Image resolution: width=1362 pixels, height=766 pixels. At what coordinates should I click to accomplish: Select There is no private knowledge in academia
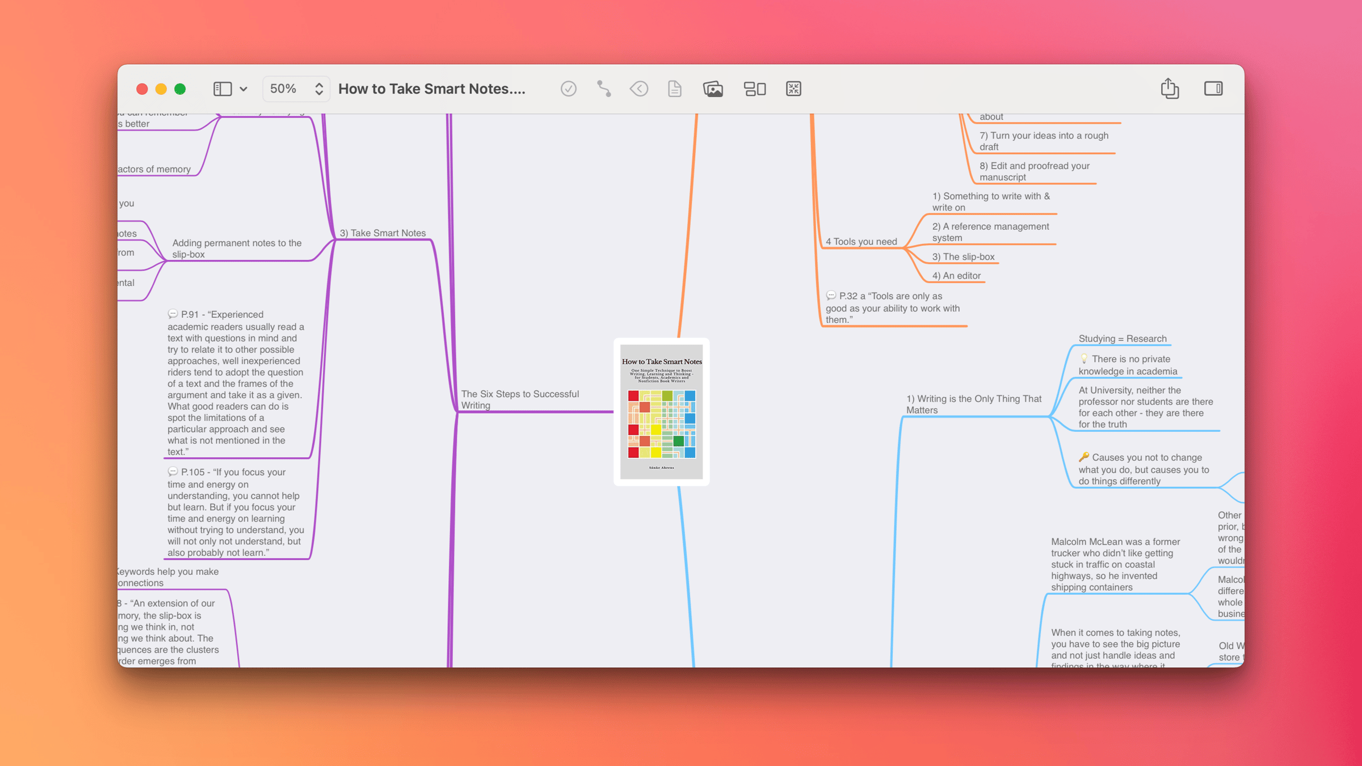1128,365
